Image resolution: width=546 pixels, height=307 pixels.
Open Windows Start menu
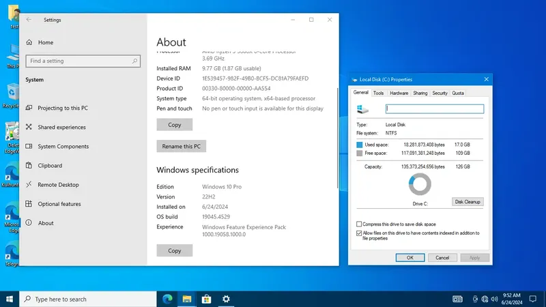click(x=10, y=299)
